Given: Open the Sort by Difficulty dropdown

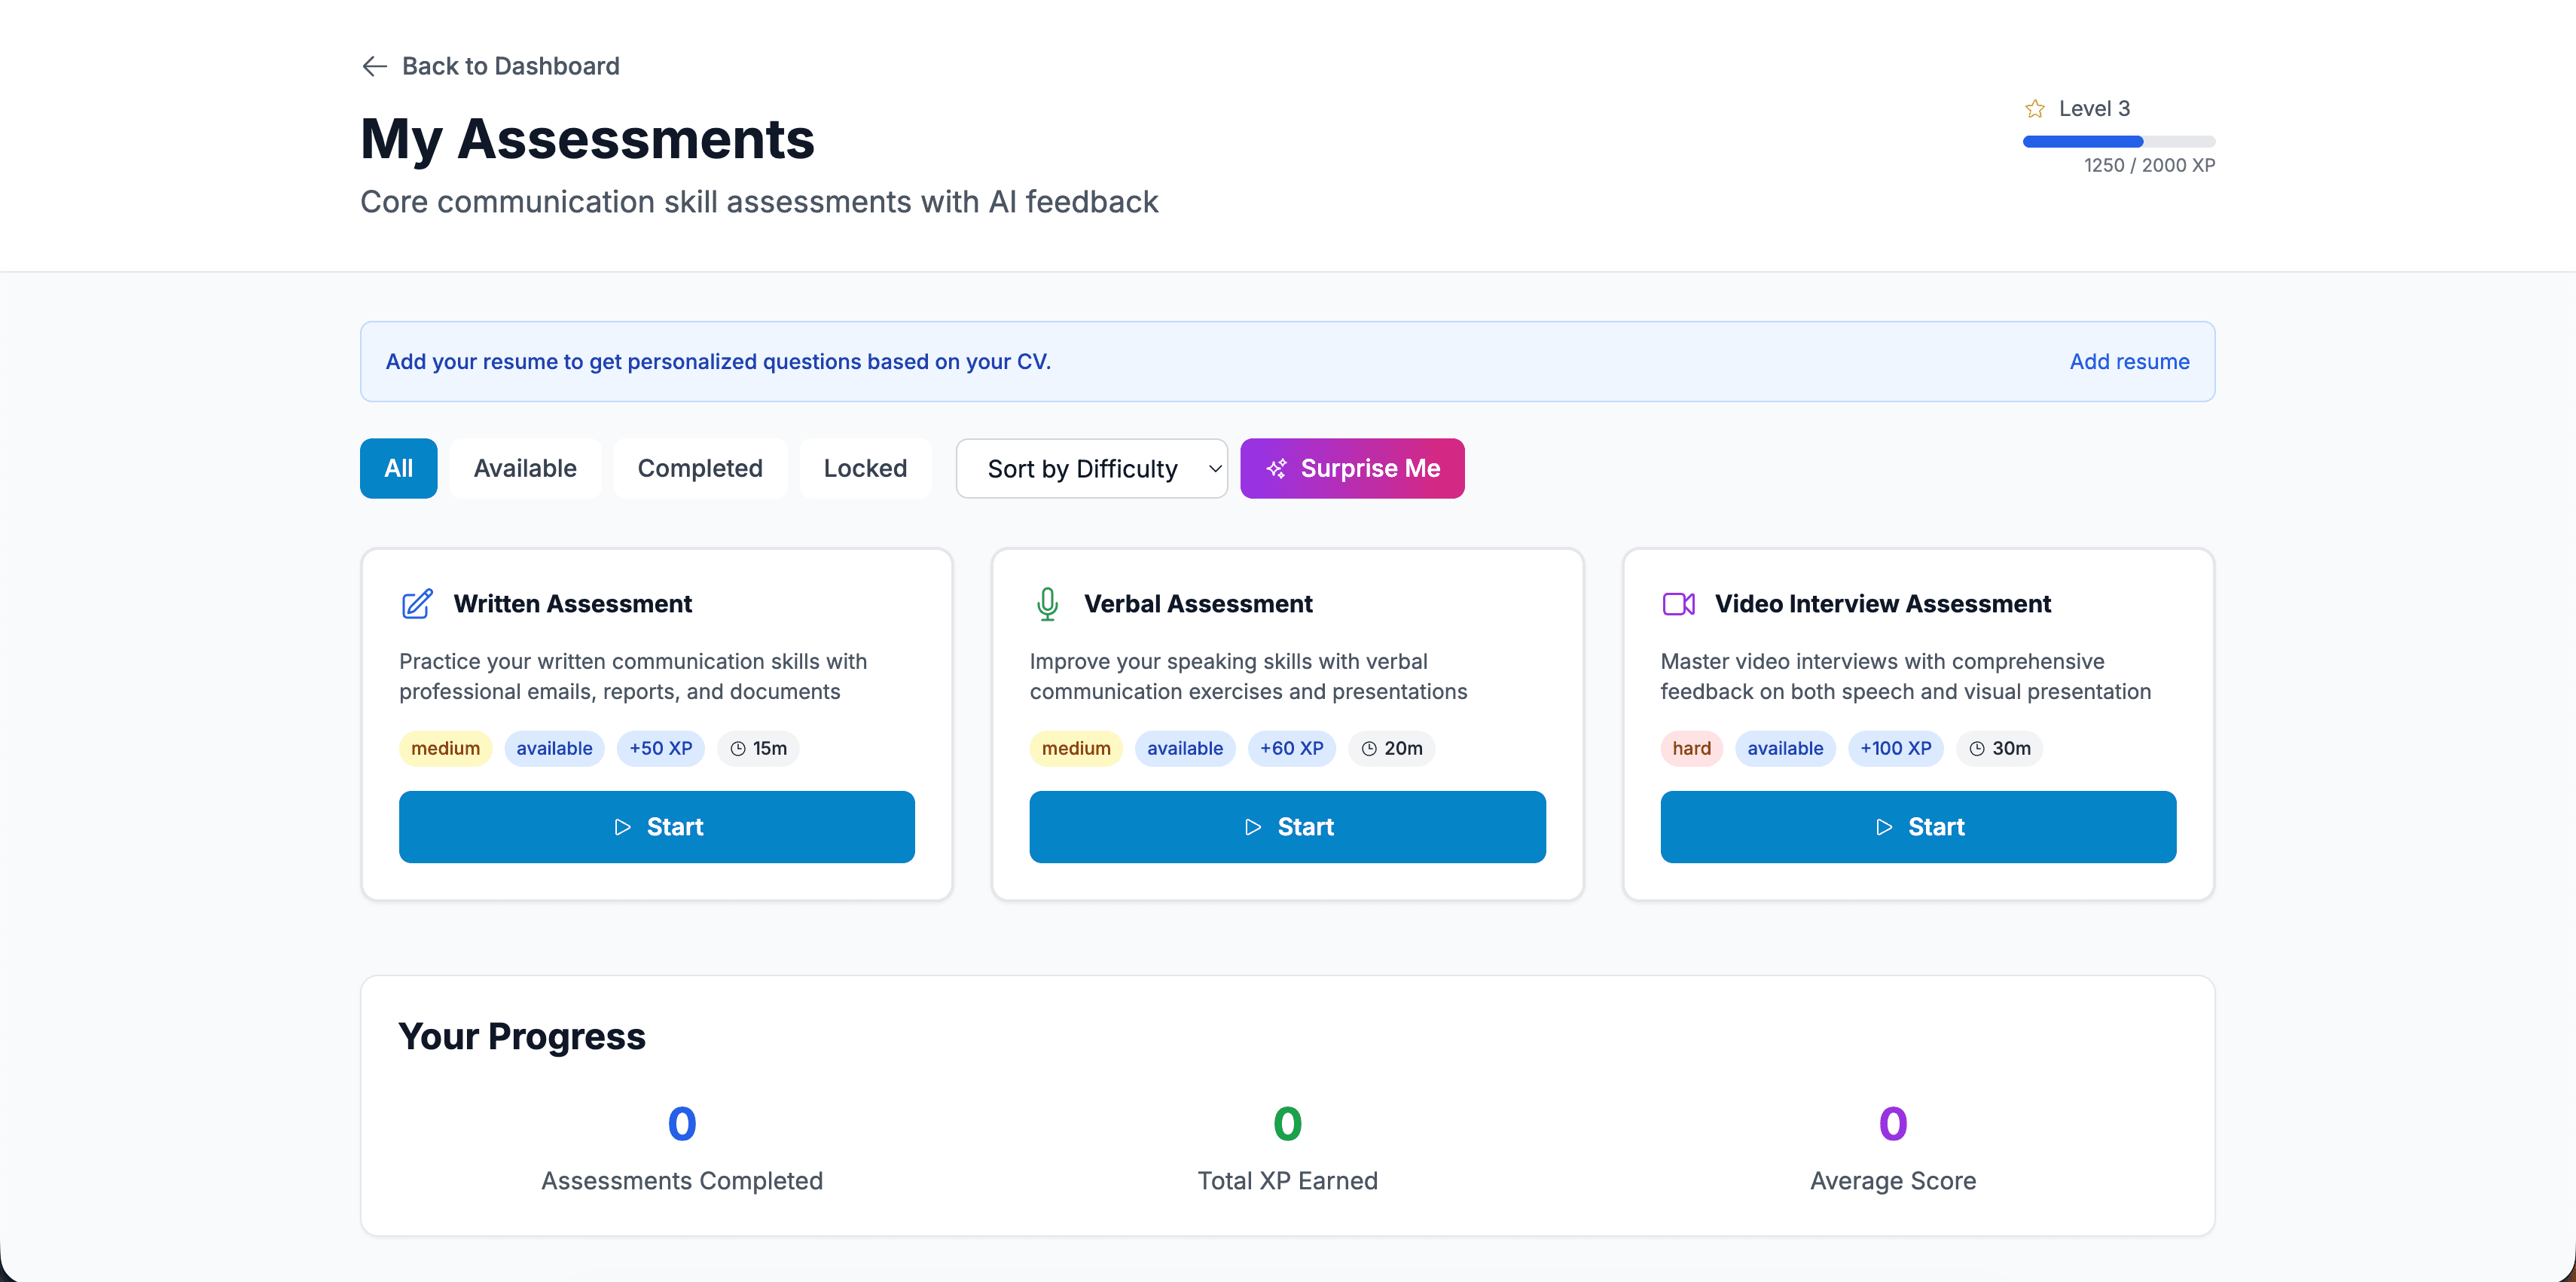Looking at the screenshot, I should pos(1091,468).
